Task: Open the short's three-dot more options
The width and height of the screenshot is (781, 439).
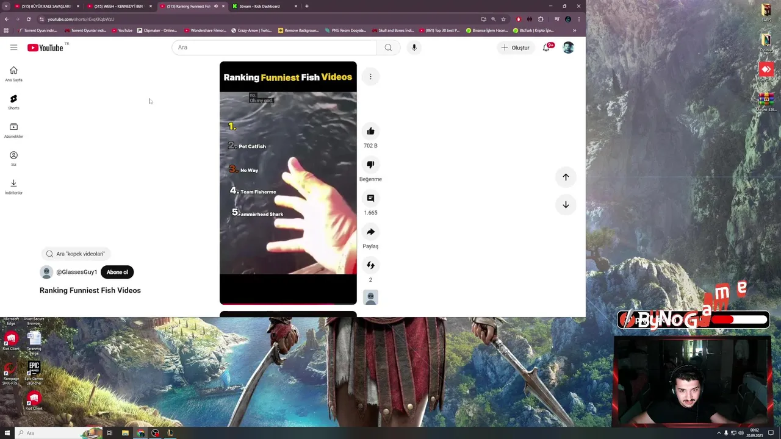Action: pyautogui.click(x=370, y=76)
